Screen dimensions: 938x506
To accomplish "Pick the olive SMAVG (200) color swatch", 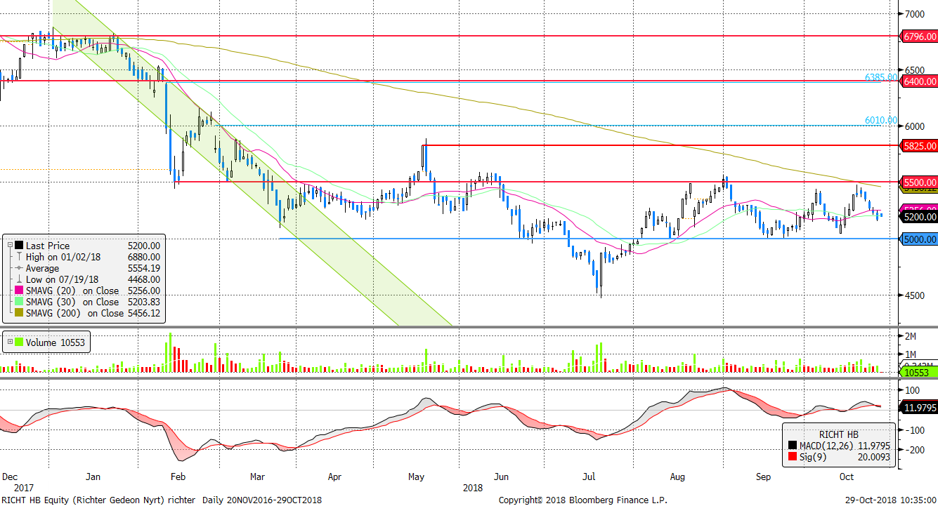I will (x=19, y=313).
